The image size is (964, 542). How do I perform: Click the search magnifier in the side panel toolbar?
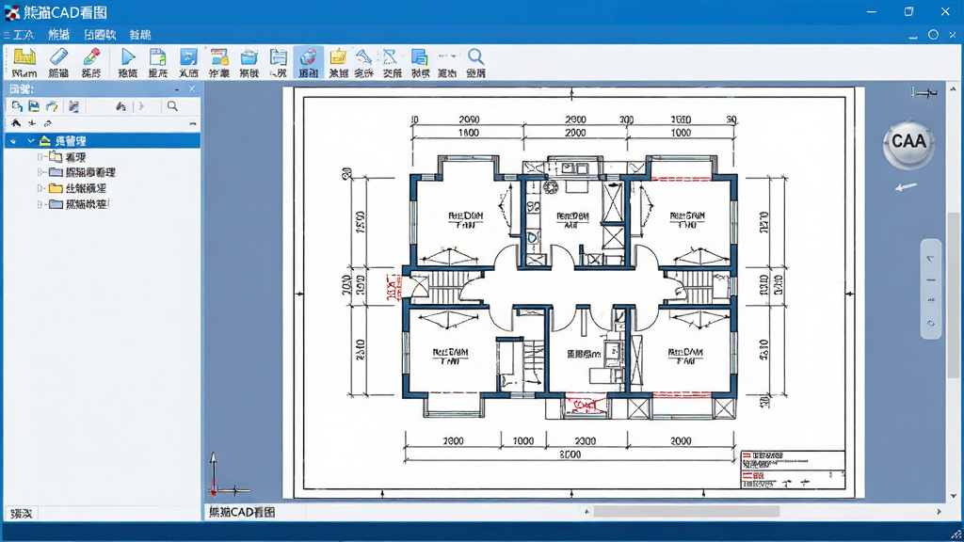tap(173, 106)
